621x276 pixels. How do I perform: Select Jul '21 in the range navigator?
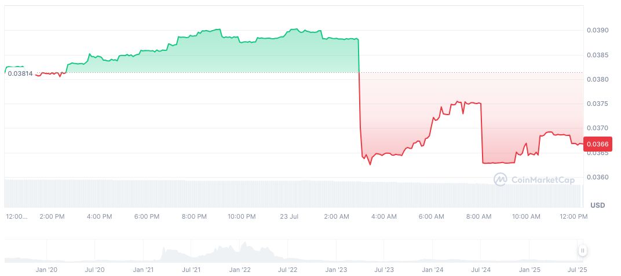(191, 270)
